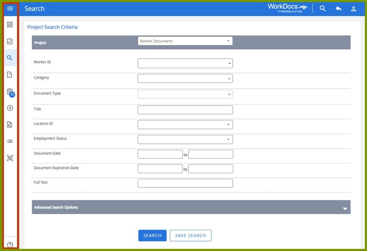
Task: Select the magnifier search icon in sidebar
Action: (10, 57)
